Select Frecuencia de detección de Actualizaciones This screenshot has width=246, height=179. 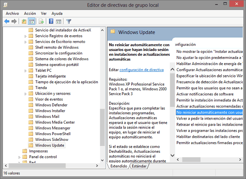(x=209, y=82)
